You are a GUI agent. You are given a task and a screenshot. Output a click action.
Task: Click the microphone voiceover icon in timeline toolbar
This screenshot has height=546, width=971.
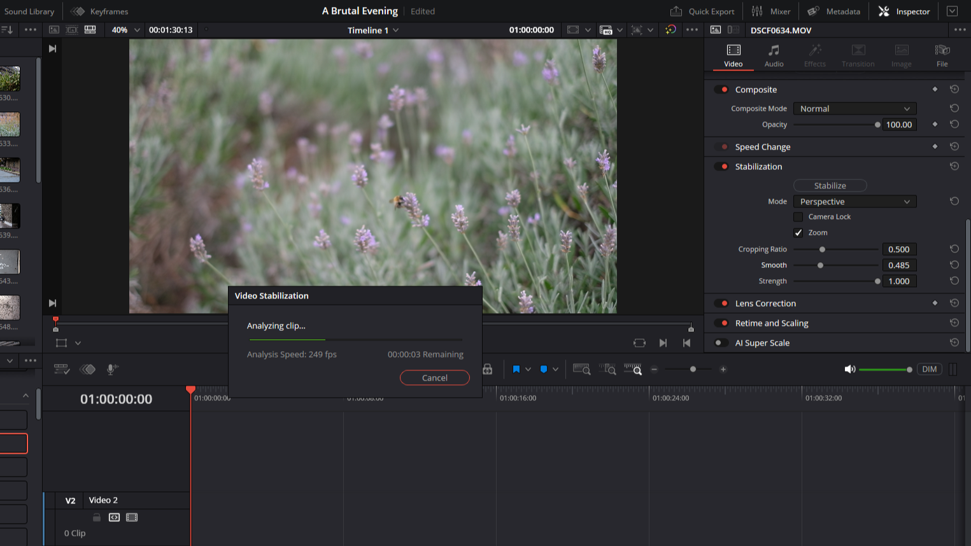(x=112, y=369)
